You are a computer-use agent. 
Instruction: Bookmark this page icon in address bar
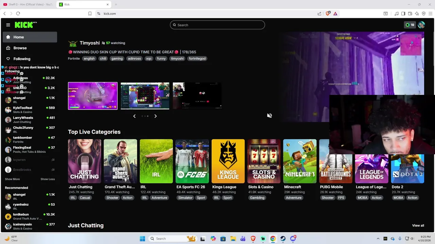click(x=90, y=14)
